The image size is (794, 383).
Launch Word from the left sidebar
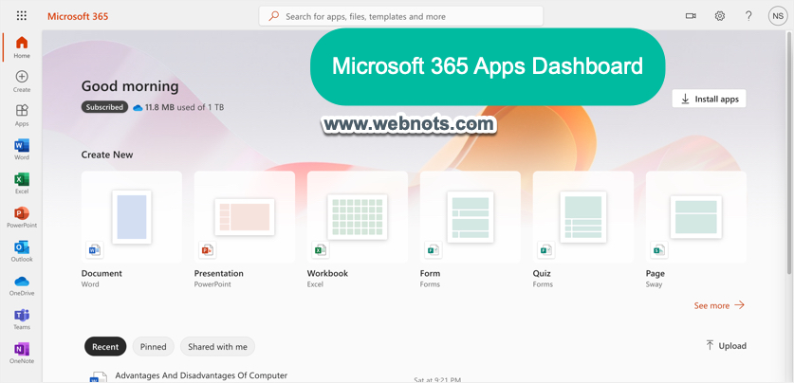coord(22,149)
